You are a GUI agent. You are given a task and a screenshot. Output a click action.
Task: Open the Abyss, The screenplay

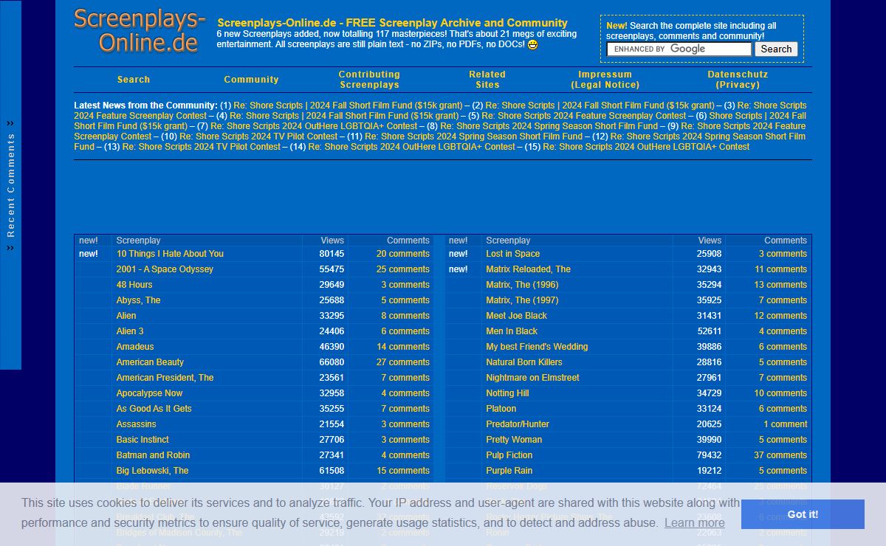138,300
